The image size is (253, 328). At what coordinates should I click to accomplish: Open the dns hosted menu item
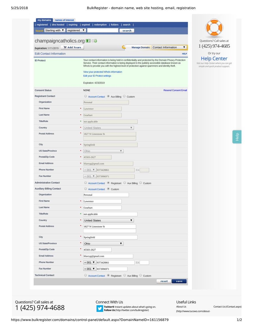[x=58, y=25]
